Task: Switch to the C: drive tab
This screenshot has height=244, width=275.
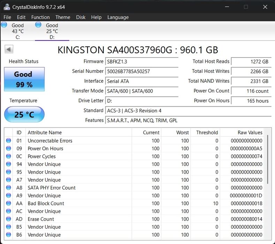Action: click(17, 31)
